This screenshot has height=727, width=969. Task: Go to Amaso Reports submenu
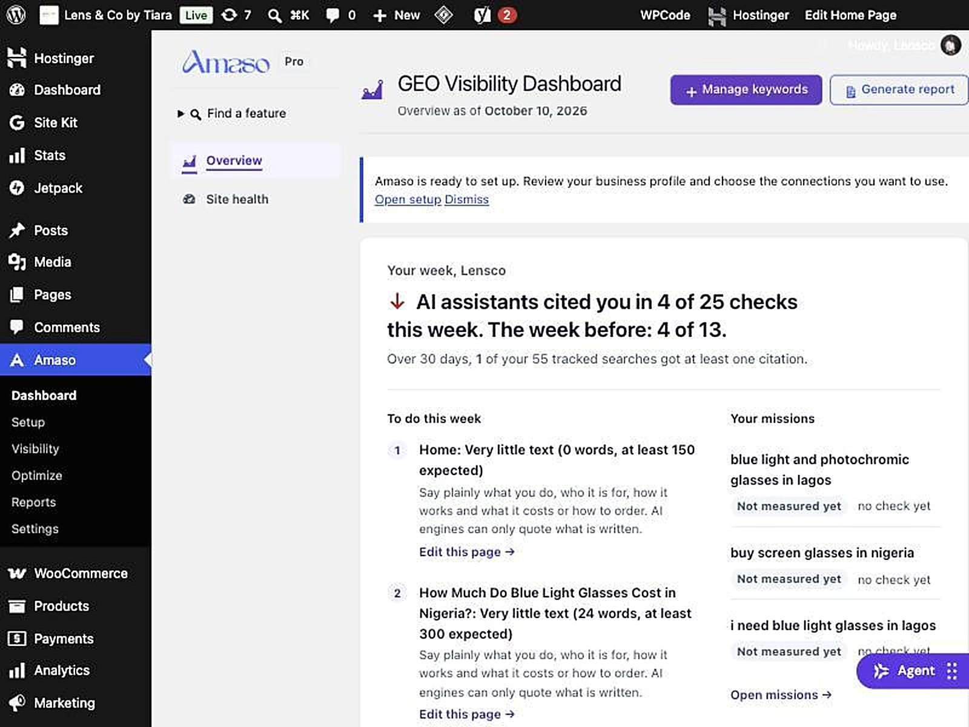[33, 502]
